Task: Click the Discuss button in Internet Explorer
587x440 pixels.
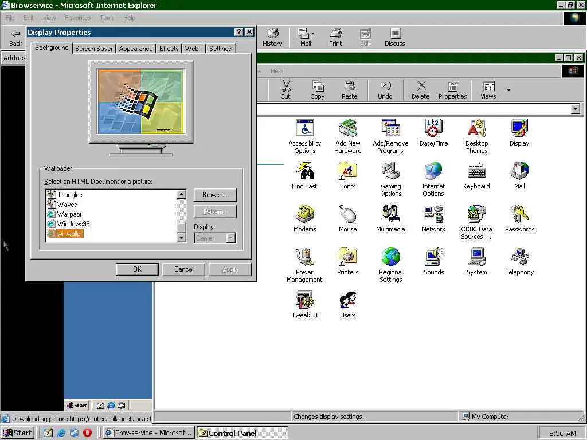Action: pyautogui.click(x=394, y=37)
